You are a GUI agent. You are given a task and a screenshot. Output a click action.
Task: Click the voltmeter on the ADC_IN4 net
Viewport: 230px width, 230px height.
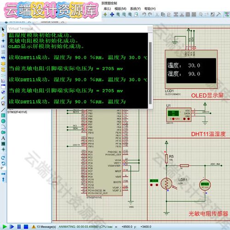coord(205,185)
